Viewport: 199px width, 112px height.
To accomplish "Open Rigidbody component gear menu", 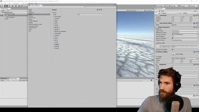I will pyautogui.click(x=198, y=64).
